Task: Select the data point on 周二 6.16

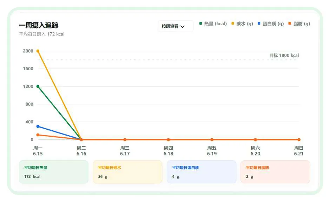Action: coord(81,140)
